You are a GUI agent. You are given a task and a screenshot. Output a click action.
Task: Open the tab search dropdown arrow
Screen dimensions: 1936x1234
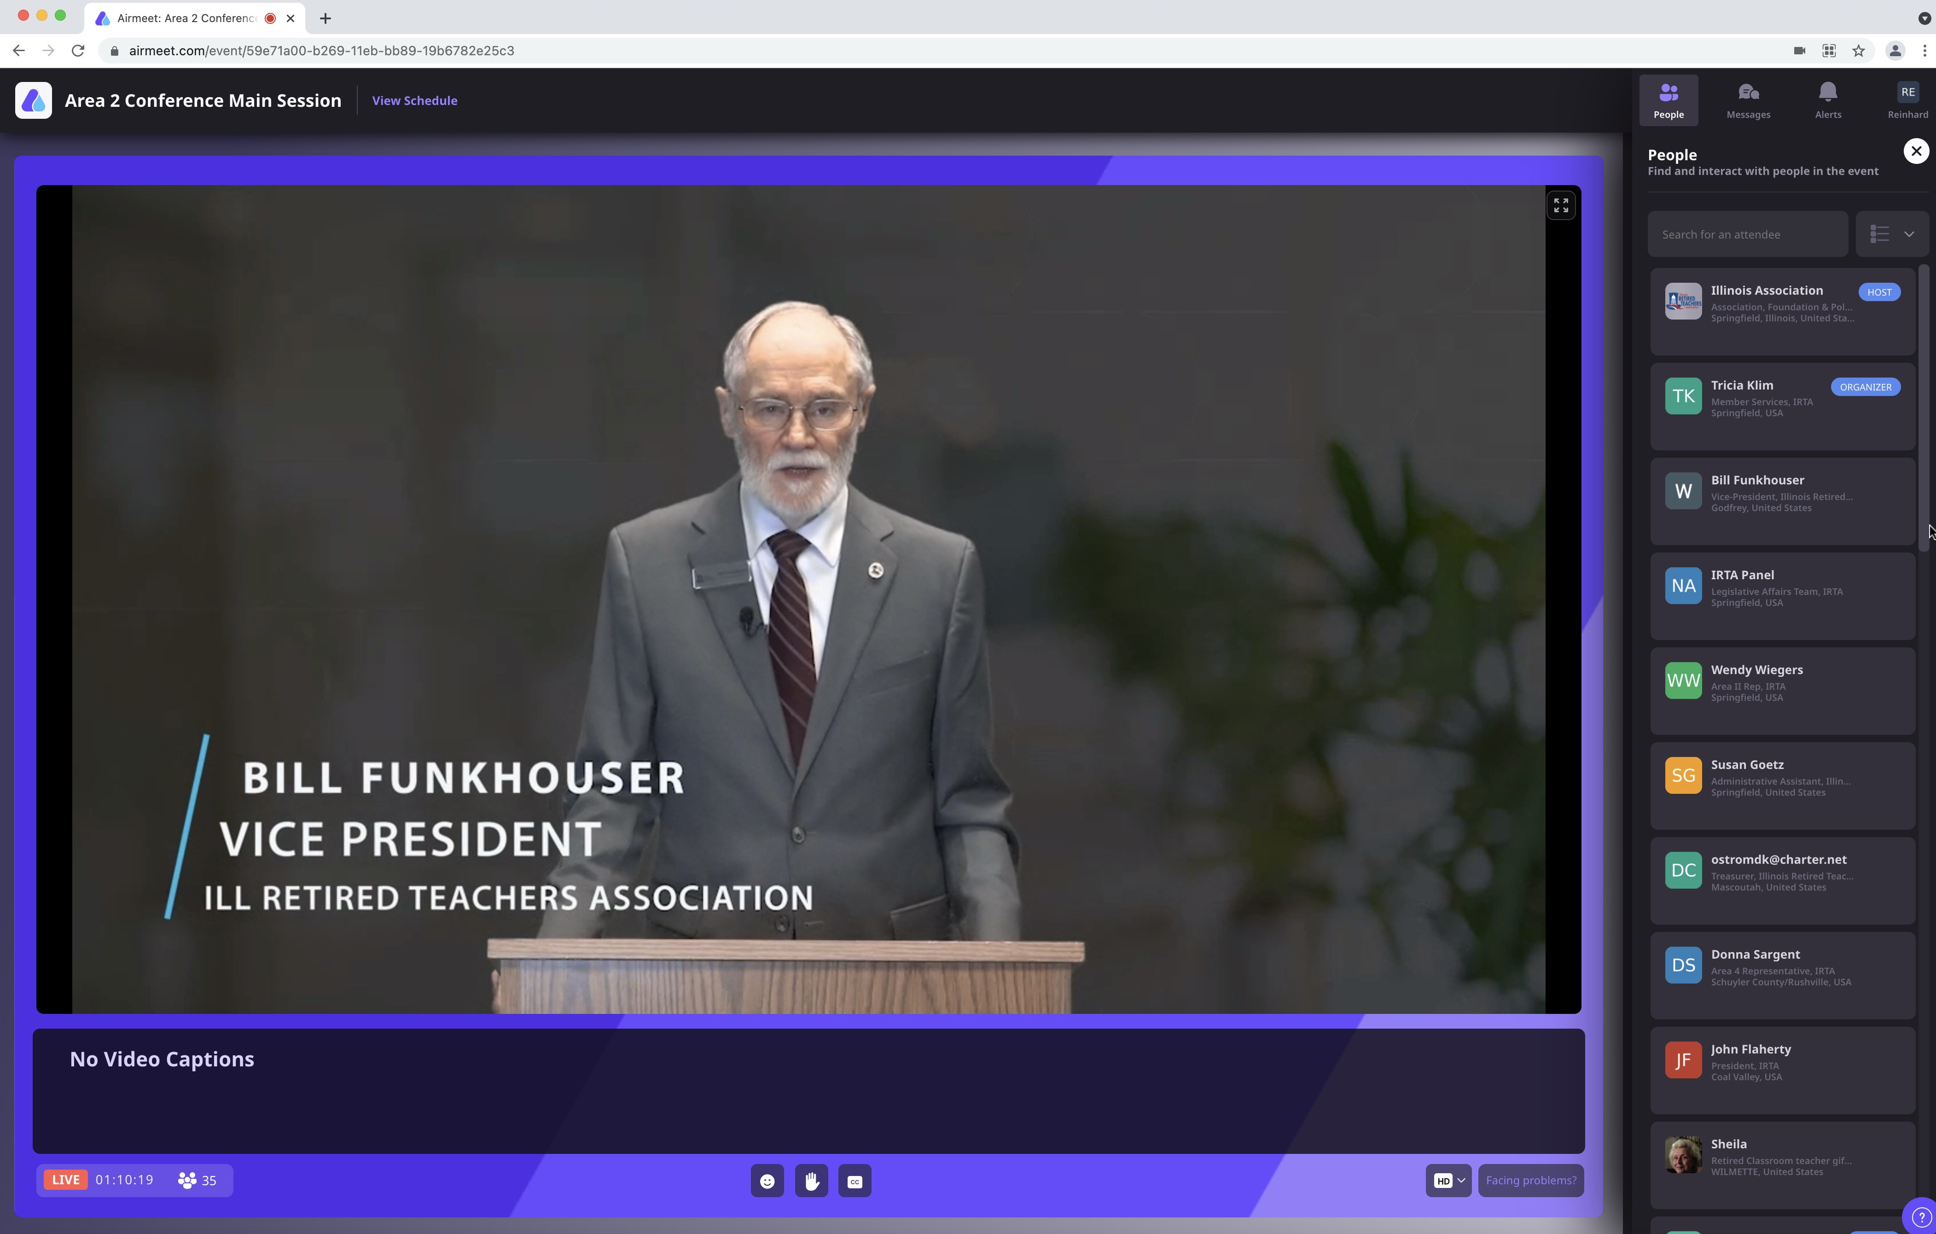1924,18
